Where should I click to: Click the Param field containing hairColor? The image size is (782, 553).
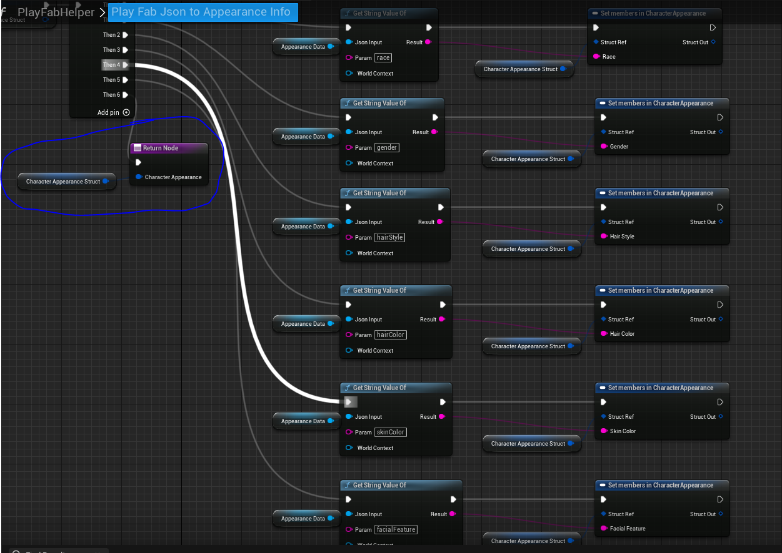coord(391,335)
